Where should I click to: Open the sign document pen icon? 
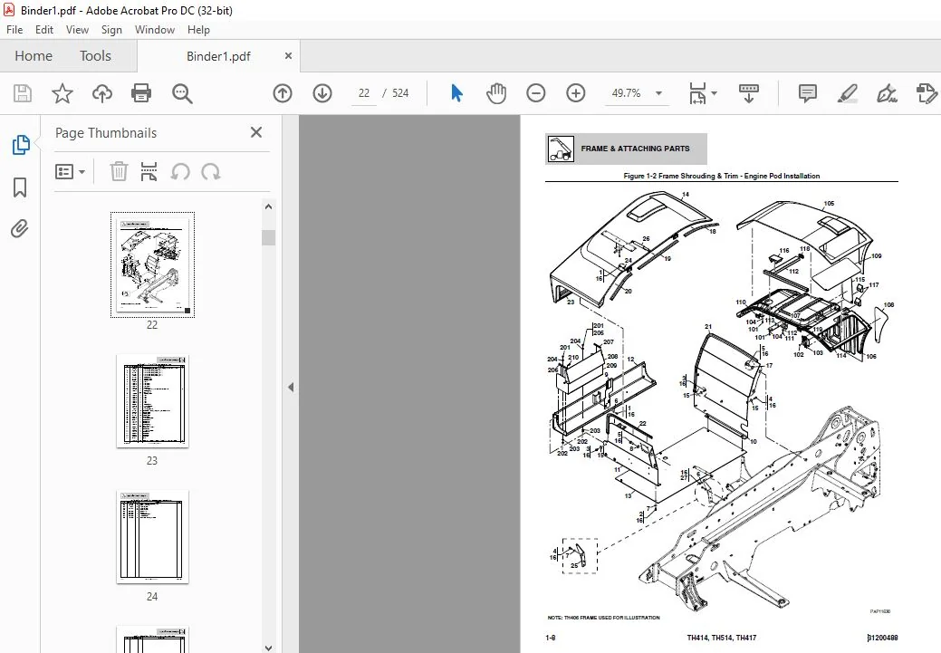[x=887, y=93]
